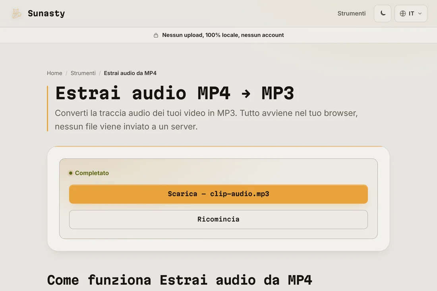This screenshot has height=291, width=437.
Task: Open the Sunasty brand name link
Action: point(46,13)
